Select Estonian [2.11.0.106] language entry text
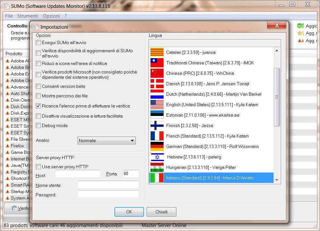 coord(203,115)
